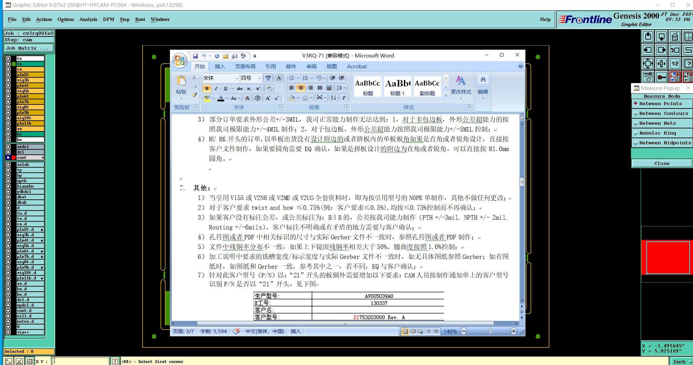693x365 pixels.
Task: Click the pan down icon in Genesis toolbar
Action: click(x=661, y=36)
